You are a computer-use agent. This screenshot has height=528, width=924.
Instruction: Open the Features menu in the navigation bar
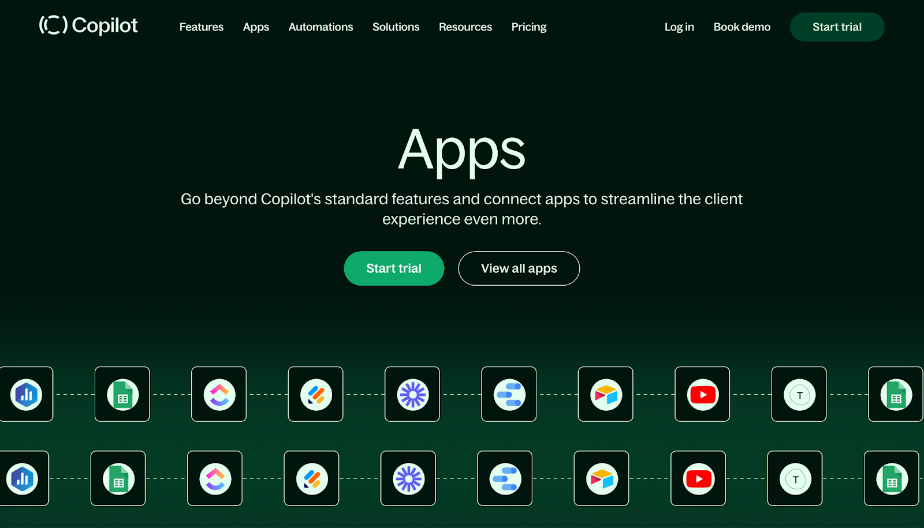pos(202,27)
